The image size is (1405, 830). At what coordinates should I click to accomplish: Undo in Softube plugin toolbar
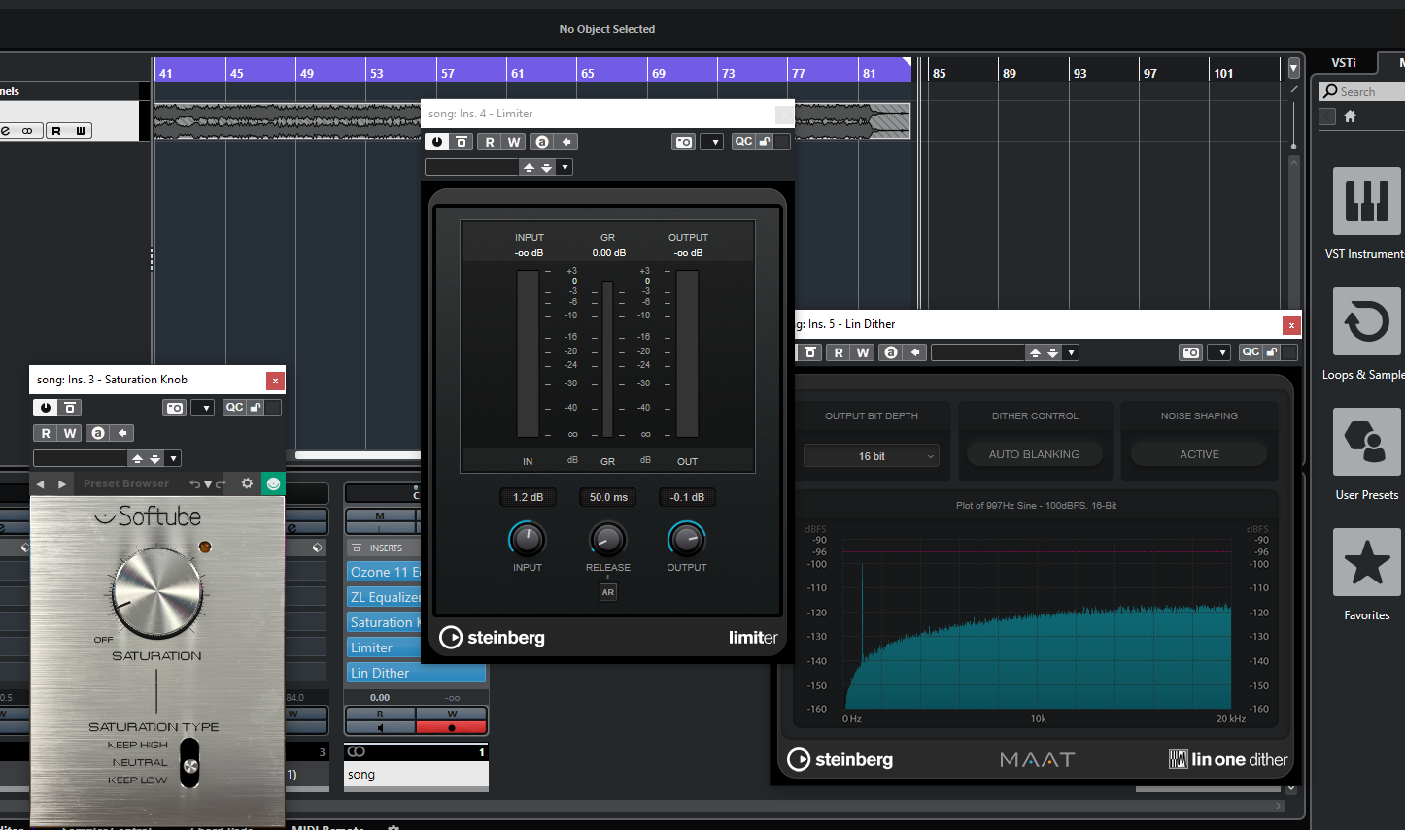(195, 483)
